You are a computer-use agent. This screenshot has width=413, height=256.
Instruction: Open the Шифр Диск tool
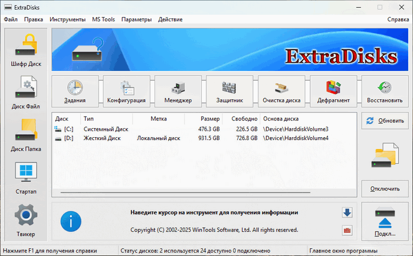(x=26, y=50)
